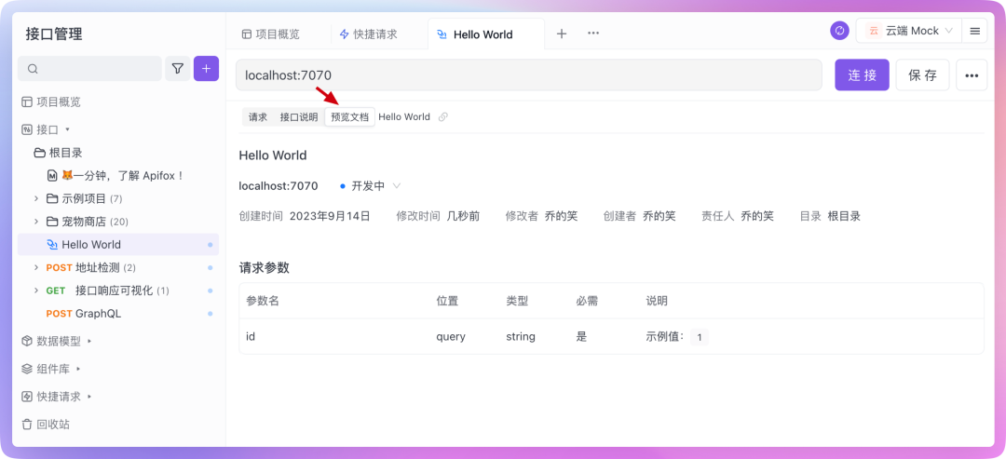The width and height of the screenshot is (1006, 459).
Task: Click the 接口管理 title
Action: click(x=54, y=34)
